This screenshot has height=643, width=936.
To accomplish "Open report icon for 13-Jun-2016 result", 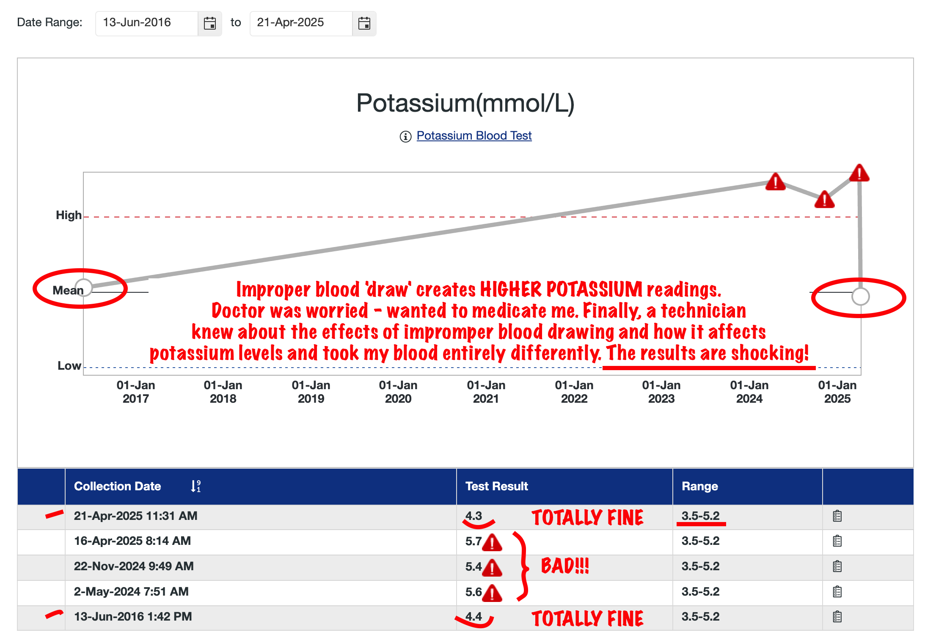I will point(837,617).
